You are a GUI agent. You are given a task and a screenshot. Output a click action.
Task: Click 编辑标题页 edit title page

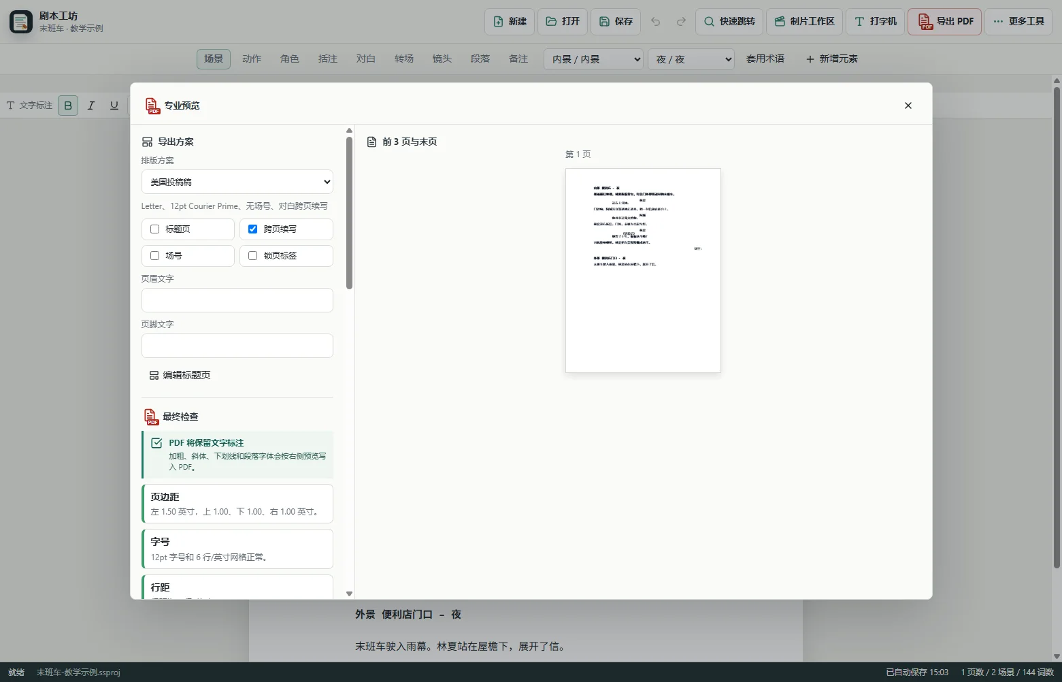click(x=180, y=375)
